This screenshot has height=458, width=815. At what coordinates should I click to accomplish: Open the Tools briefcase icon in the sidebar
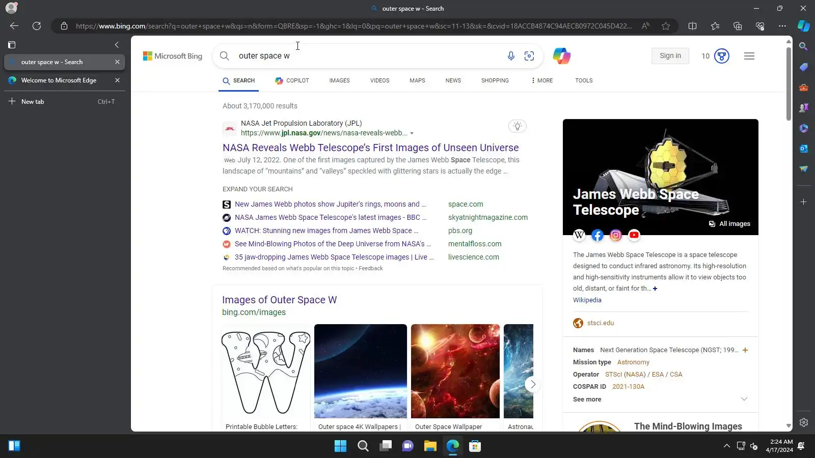point(804,88)
